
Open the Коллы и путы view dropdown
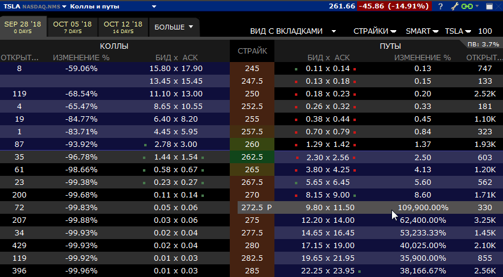click(154, 7)
